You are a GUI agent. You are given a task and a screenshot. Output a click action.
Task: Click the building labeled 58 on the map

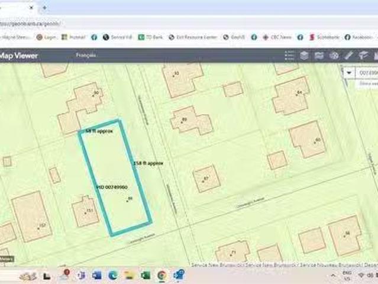(344, 236)
